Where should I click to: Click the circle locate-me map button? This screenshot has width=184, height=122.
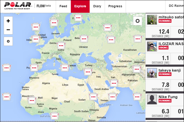[8, 41]
